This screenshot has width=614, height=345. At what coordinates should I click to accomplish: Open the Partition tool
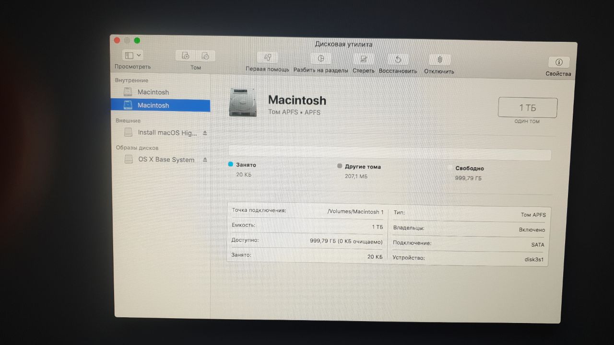click(x=321, y=58)
